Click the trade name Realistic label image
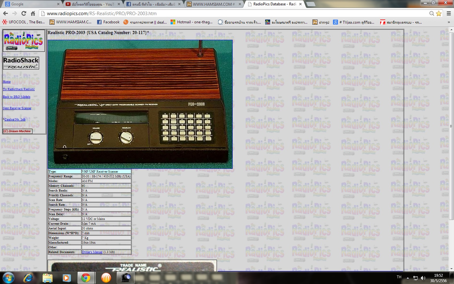The image size is (454, 284). (132, 266)
